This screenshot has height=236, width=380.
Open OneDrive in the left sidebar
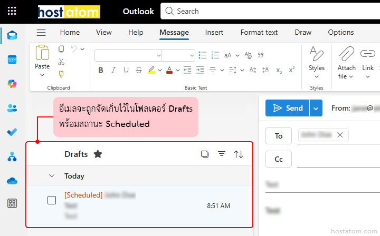point(12,181)
